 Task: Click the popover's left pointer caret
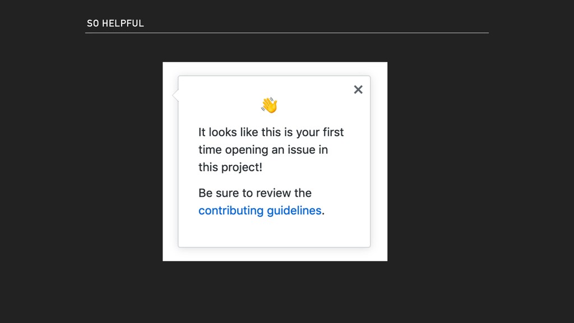click(x=175, y=95)
